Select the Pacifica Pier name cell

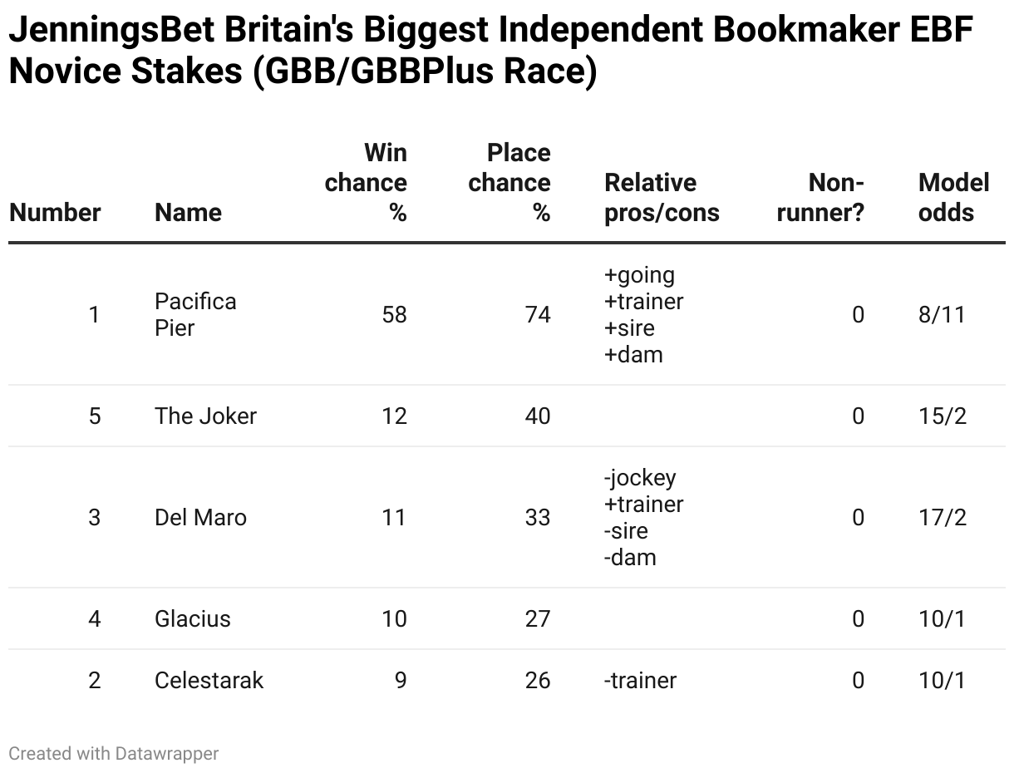195,314
